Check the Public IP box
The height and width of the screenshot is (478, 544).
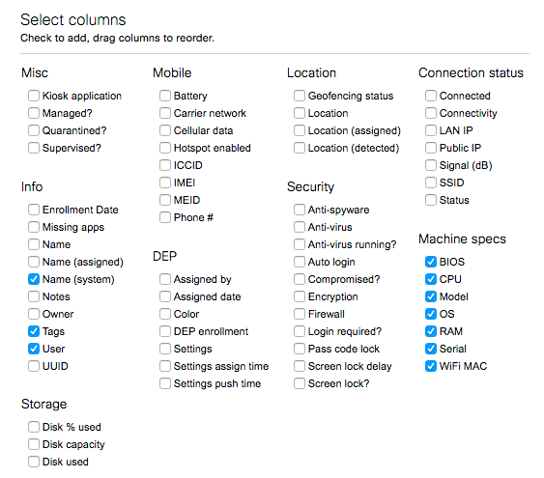click(x=431, y=148)
